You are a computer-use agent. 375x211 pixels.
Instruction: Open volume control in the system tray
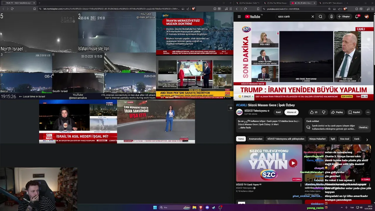[361, 207]
